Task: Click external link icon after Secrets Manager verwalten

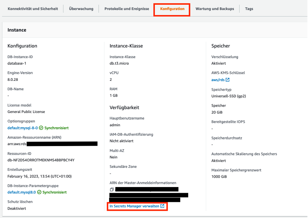Action: click(162, 206)
